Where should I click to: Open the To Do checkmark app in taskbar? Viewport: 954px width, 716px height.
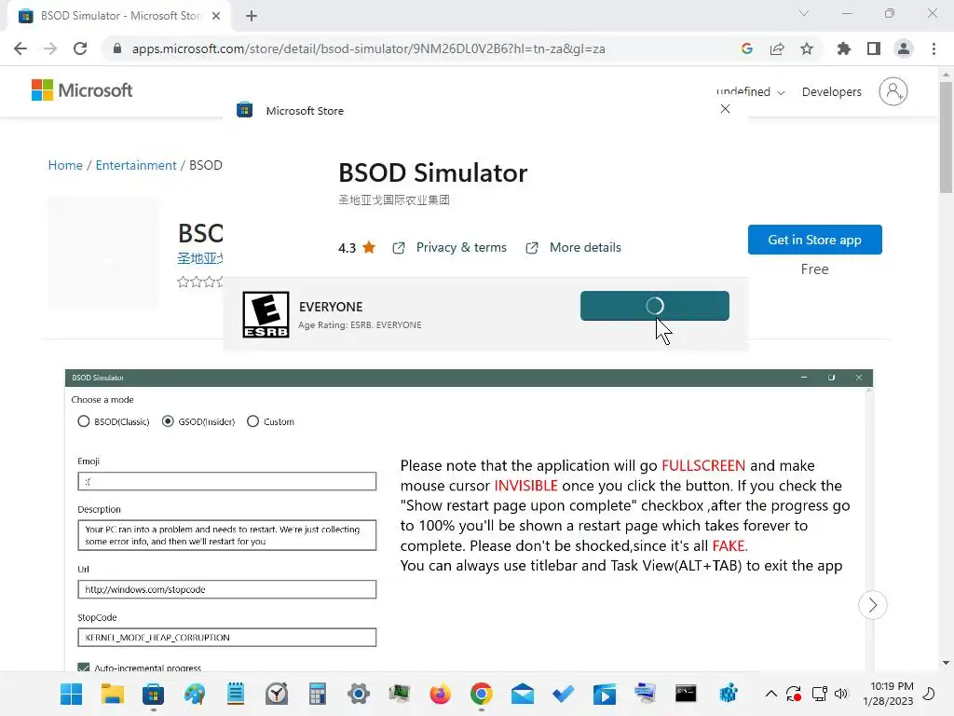(x=564, y=694)
